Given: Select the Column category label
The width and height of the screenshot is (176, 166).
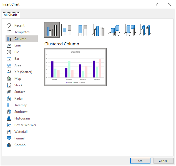Looking at the screenshot, I should [x=20, y=39].
